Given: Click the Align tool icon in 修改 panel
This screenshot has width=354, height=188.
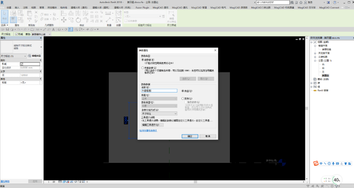Looking at the screenshot, I should point(64,14).
